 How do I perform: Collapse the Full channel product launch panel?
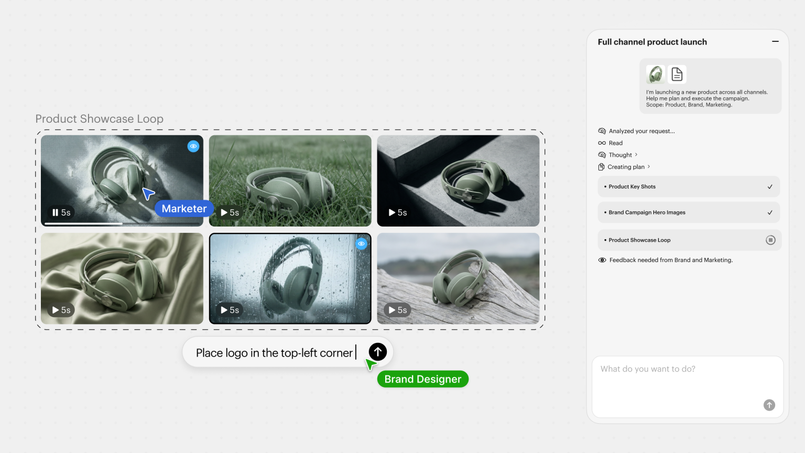(775, 41)
